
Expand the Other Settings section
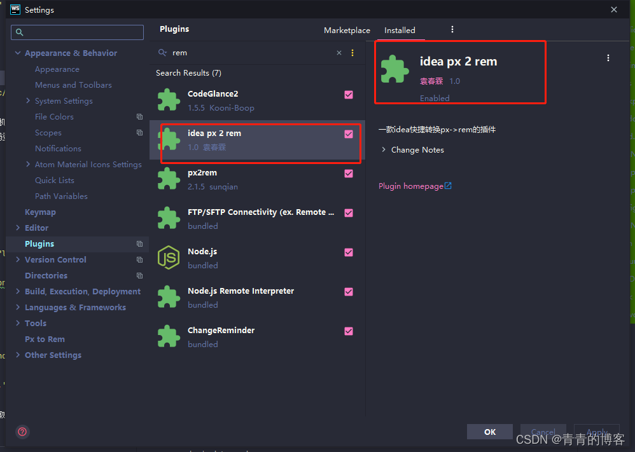click(18, 355)
